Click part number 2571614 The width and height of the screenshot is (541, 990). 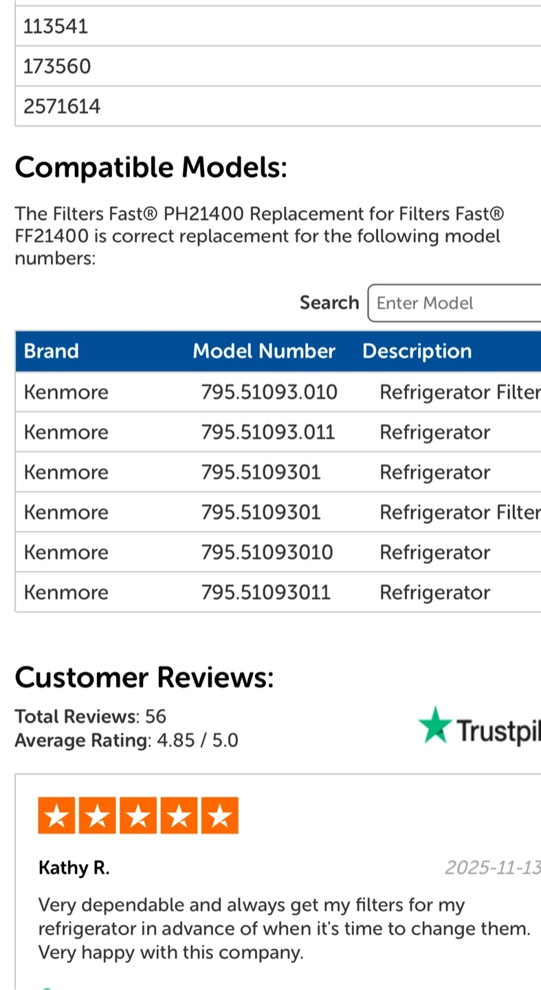point(62,107)
